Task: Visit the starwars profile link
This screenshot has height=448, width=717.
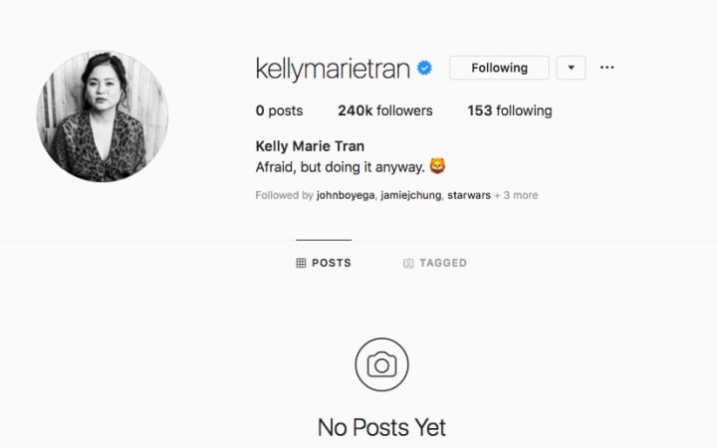Action: point(469,195)
